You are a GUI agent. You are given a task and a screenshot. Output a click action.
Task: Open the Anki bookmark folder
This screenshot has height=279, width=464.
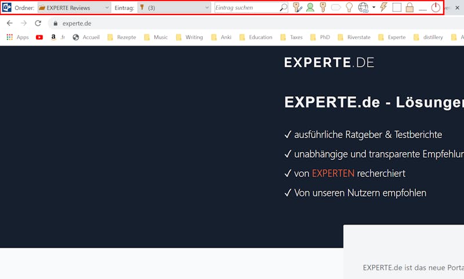pyautogui.click(x=221, y=37)
